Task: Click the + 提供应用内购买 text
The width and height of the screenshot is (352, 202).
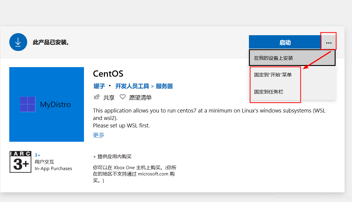Action: (x=112, y=156)
